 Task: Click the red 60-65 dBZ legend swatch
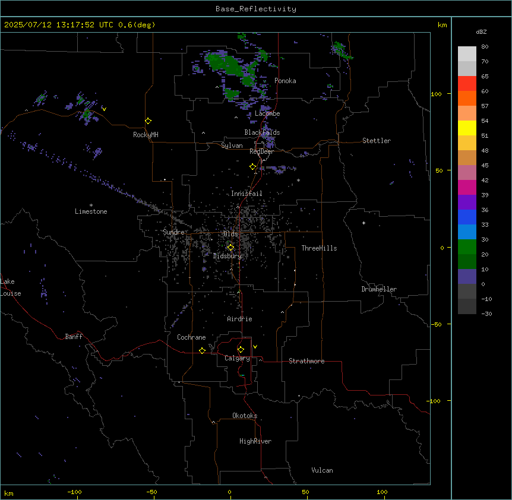coord(467,84)
